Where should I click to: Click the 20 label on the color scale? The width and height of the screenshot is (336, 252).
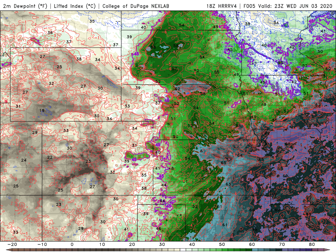tap(132, 244)
